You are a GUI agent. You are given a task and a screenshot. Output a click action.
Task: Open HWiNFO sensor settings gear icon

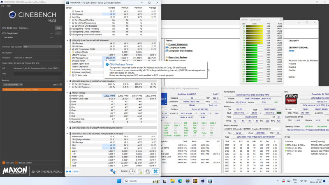pyautogui.click(x=148, y=171)
